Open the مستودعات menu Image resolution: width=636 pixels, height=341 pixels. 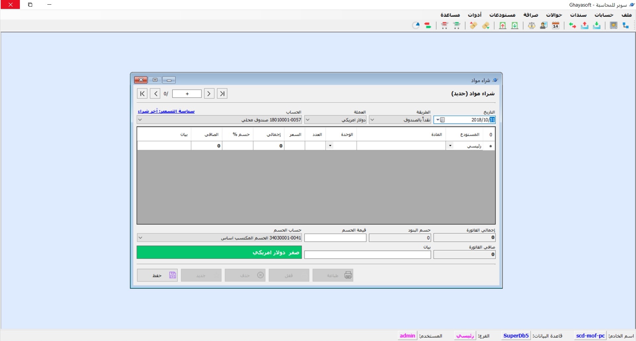pyautogui.click(x=503, y=15)
